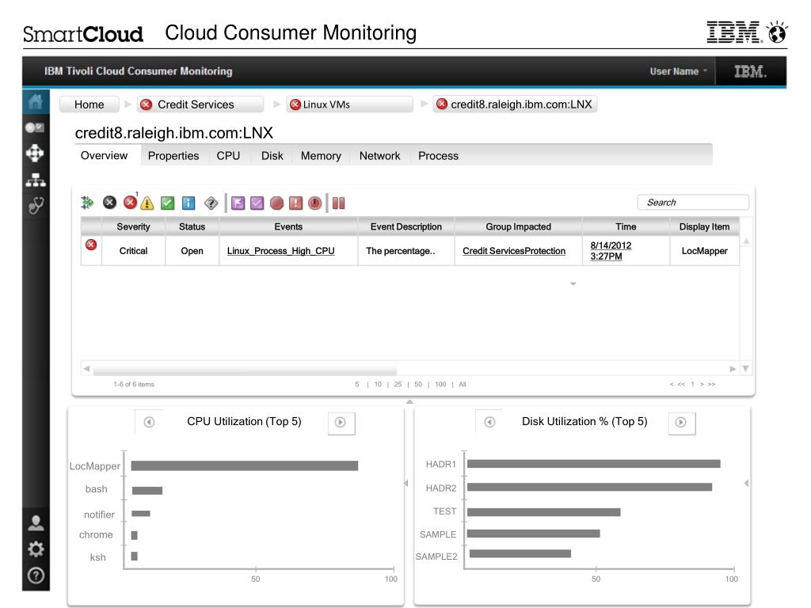This screenshot has height=608, width=811.
Task: Click the red exclamation square icon
Action: click(x=296, y=203)
